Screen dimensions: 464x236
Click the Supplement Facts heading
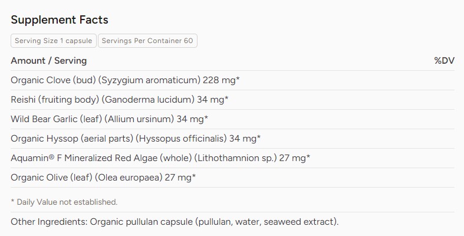point(60,20)
